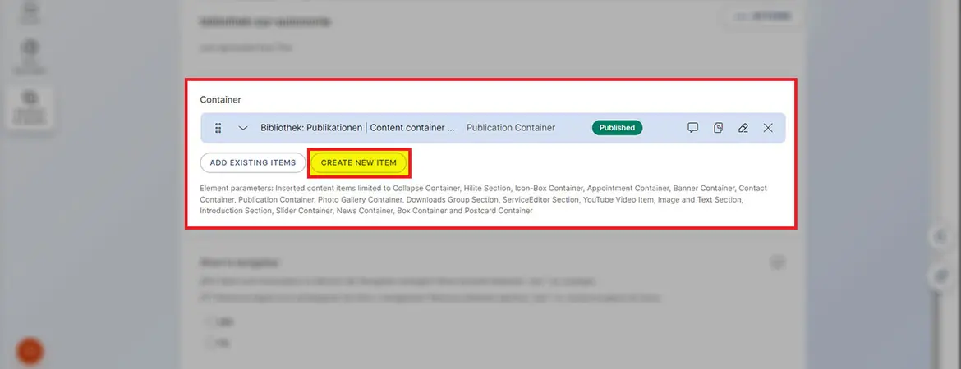Open comments for the Bibliothek: Publikationen item
This screenshot has height=369, width=961.
(x=692, y=128)
